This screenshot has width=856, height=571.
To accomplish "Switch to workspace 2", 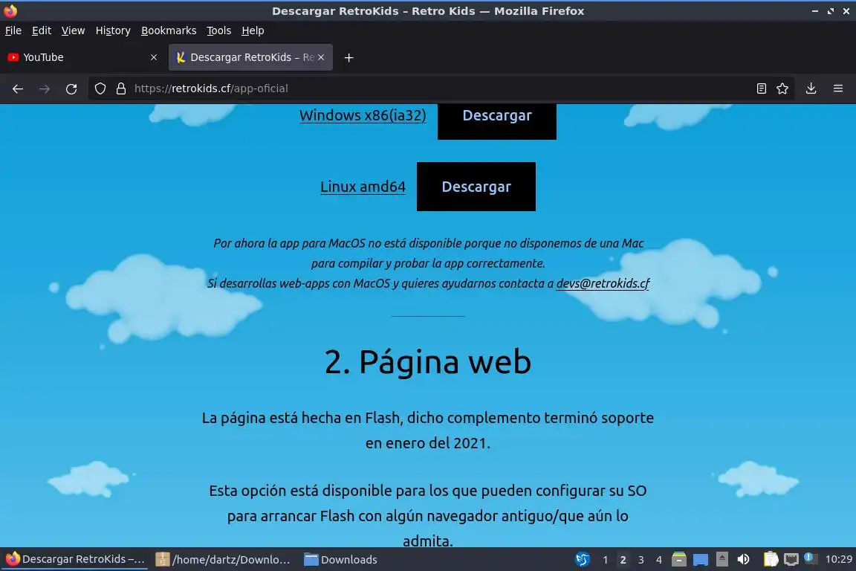I will click(623, 560).
